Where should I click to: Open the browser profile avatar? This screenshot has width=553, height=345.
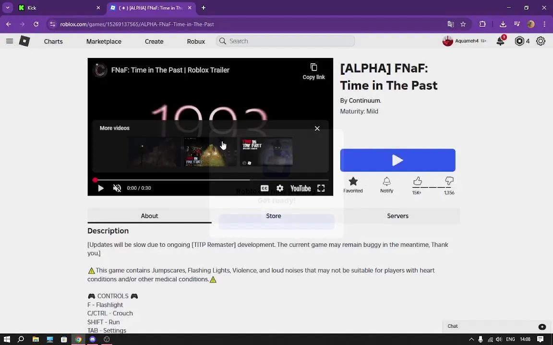[531, 24]
